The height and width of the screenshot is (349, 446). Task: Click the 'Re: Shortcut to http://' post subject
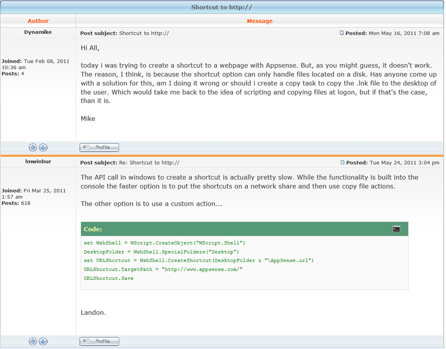click(149, 163)
